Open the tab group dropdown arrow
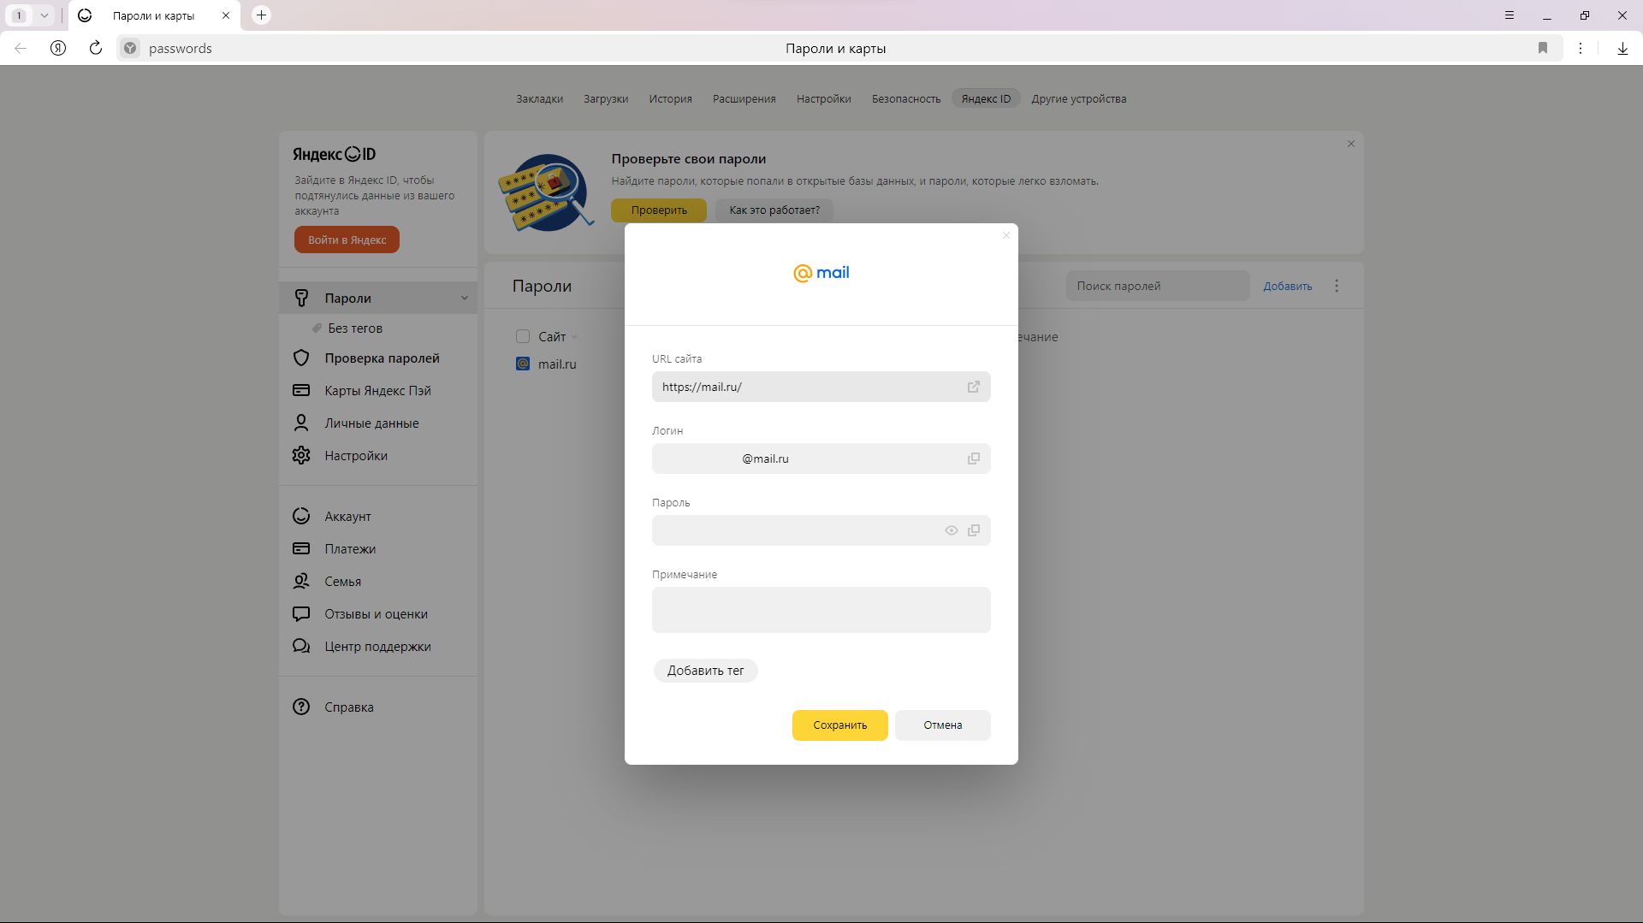1643x923 pixels. click(x=44, y=15)
